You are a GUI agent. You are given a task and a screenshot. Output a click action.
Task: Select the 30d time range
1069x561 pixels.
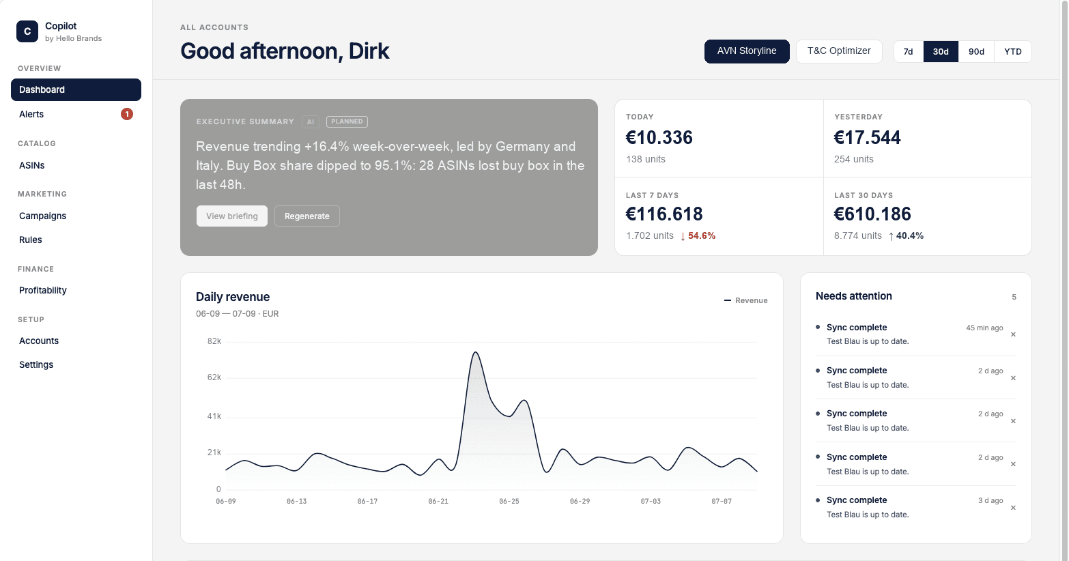pyautogui.click(x=941, y=51)
